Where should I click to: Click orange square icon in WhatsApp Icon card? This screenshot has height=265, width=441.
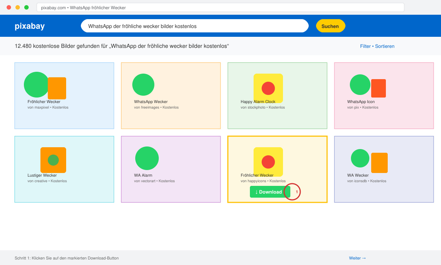click(379, 88)
